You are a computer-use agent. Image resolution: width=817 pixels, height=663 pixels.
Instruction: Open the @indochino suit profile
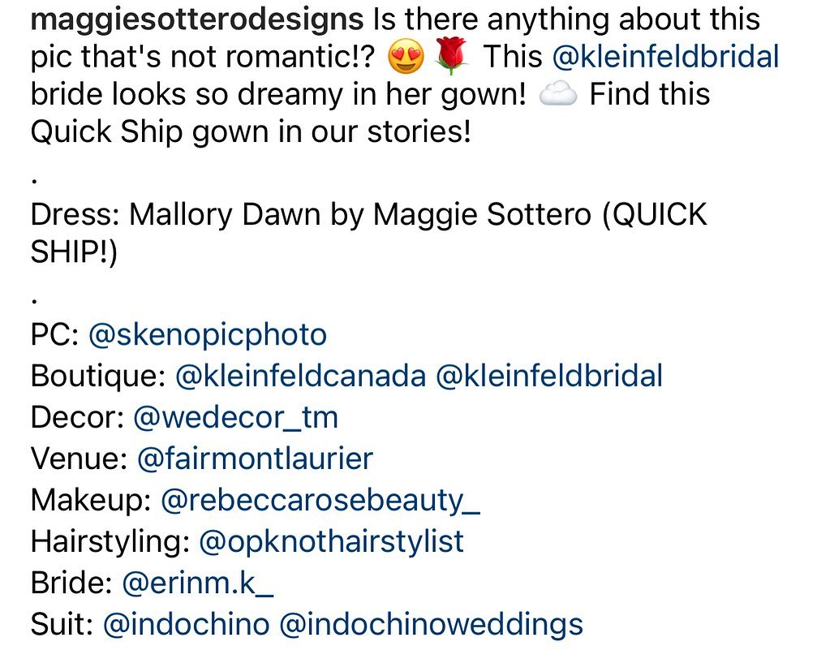point(187,624)
